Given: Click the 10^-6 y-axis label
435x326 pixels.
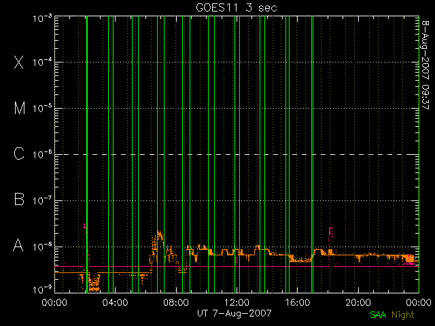Looking at the screenshot, I should coord(42,154).
